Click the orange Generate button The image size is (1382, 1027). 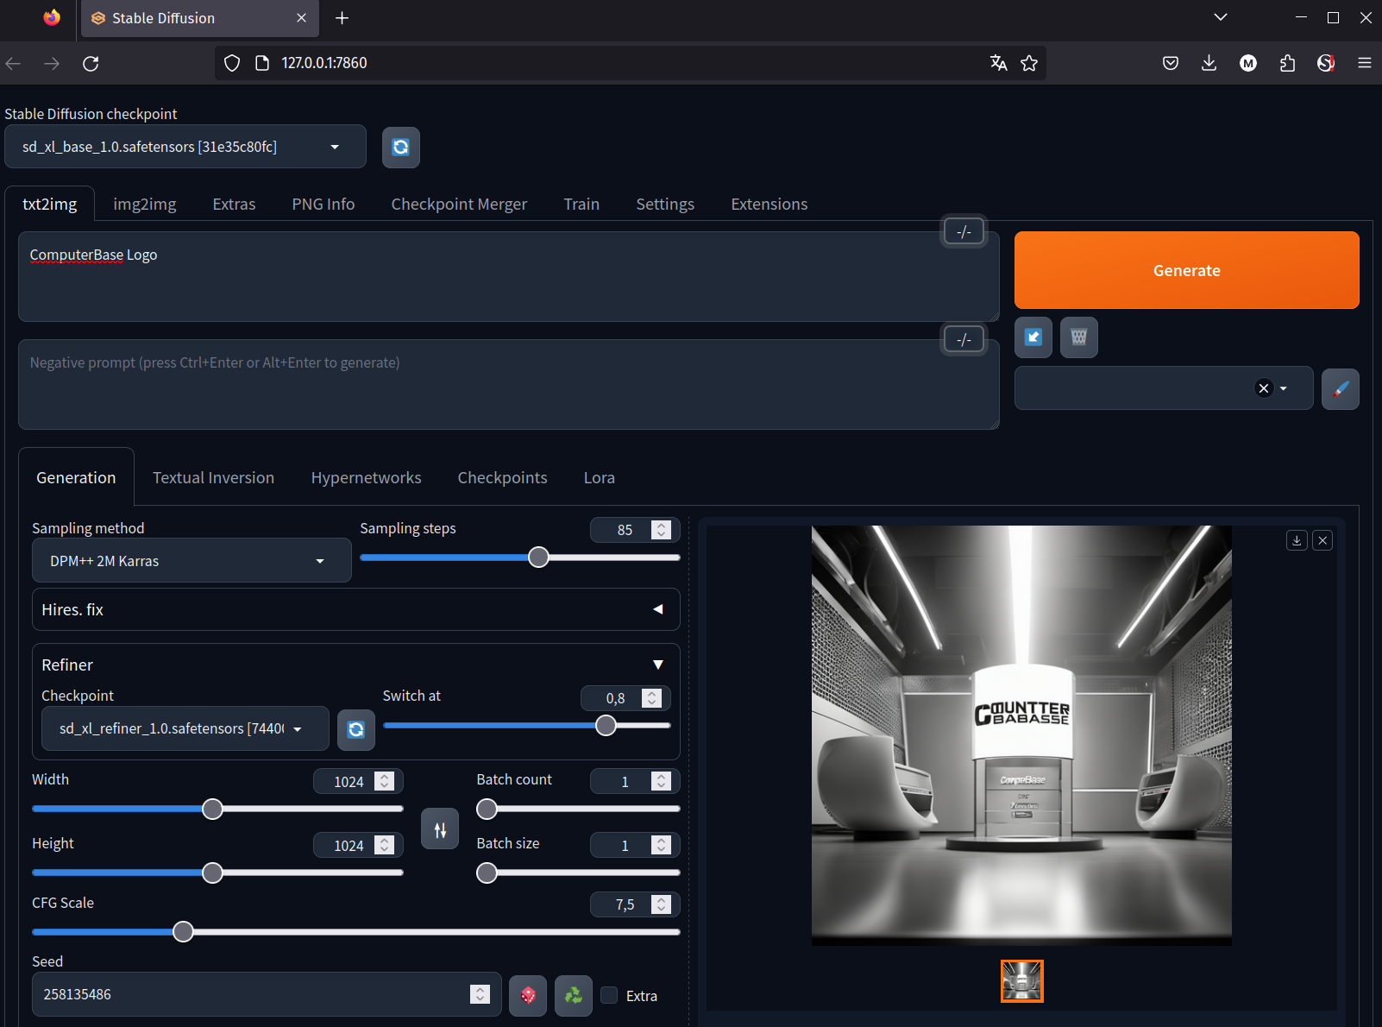[1187, 270]
